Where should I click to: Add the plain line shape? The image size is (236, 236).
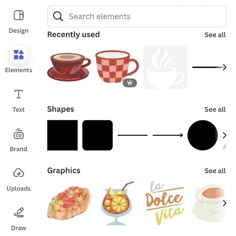(x=132, y=135)
